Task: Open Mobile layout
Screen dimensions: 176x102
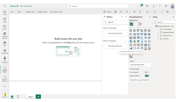Action: (43, 12)
